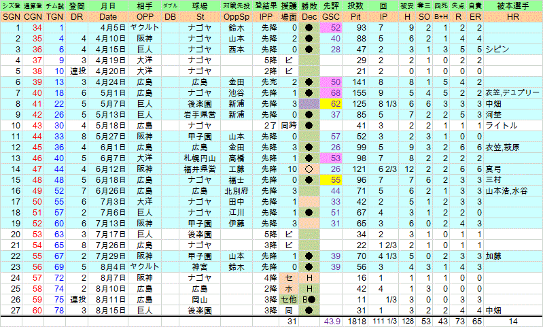Screen dimensions: 543x327
Task: Click the total pitches cell 1818
Action: coord(357,322)
